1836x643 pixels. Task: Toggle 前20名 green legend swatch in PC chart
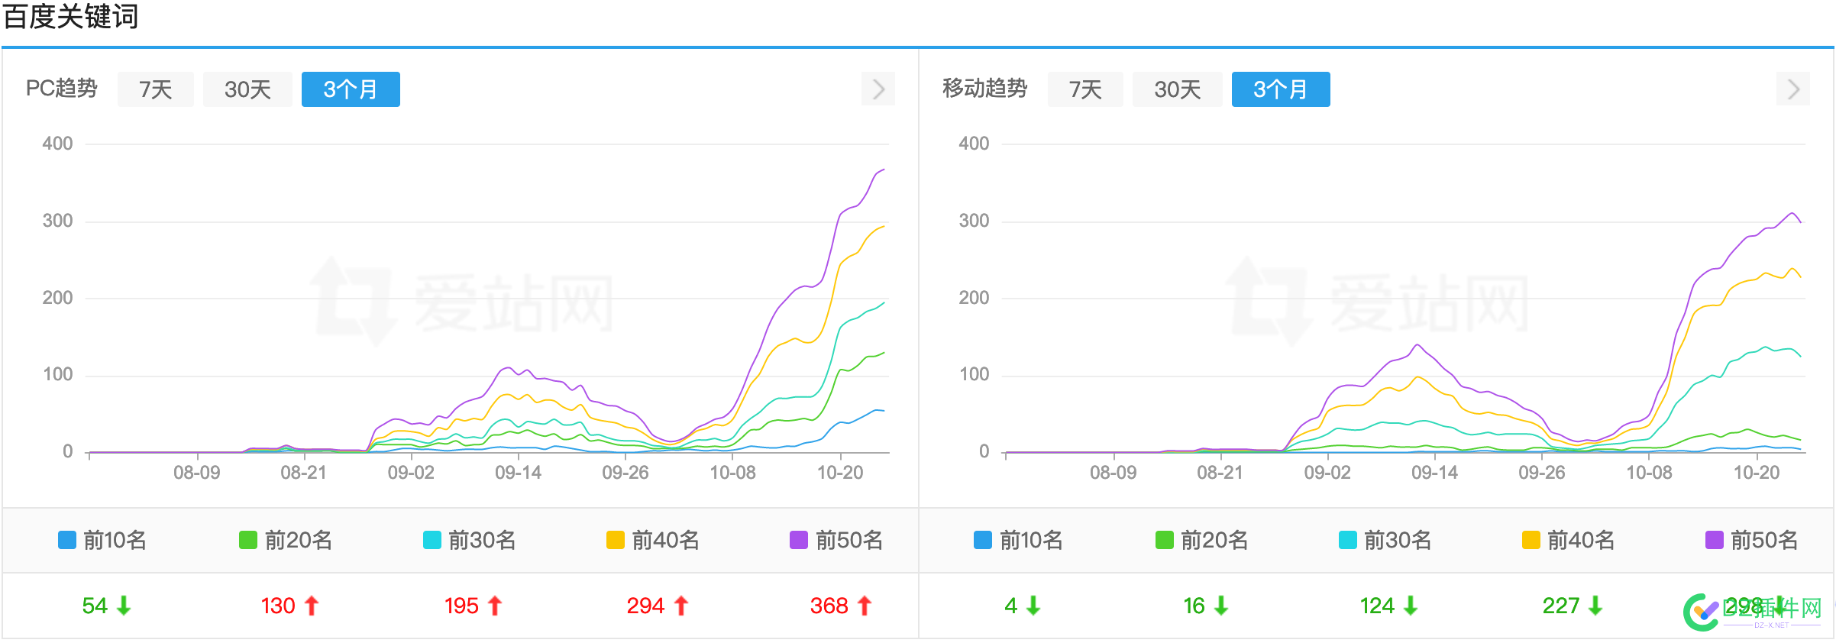pos(248,540)
